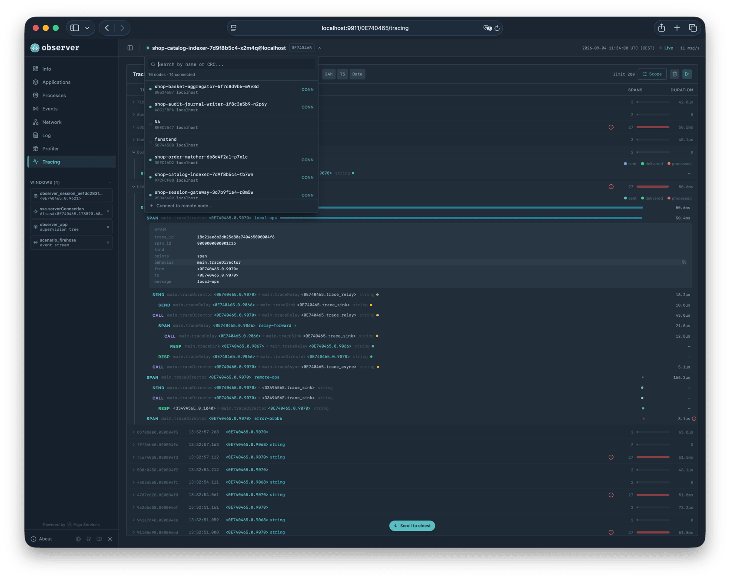Close the sse.serverConnection window entry

[108, 211]
